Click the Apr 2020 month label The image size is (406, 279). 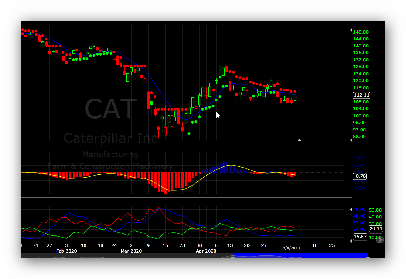(206, 251)
